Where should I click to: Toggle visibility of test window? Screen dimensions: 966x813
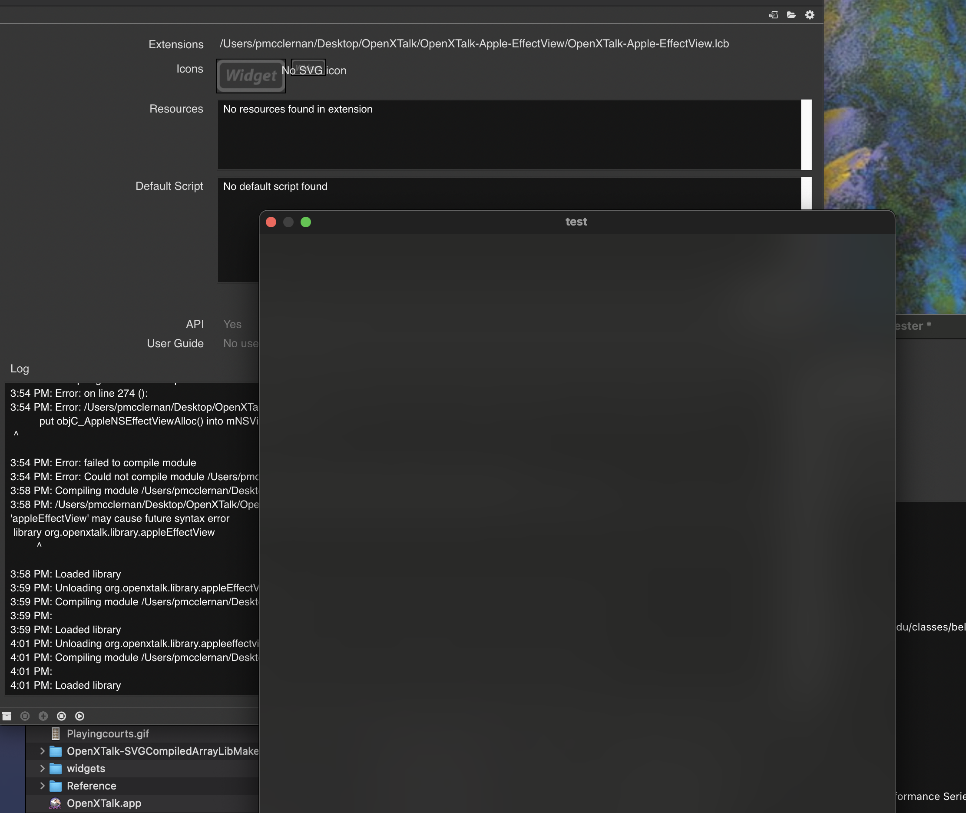[289, 222]
